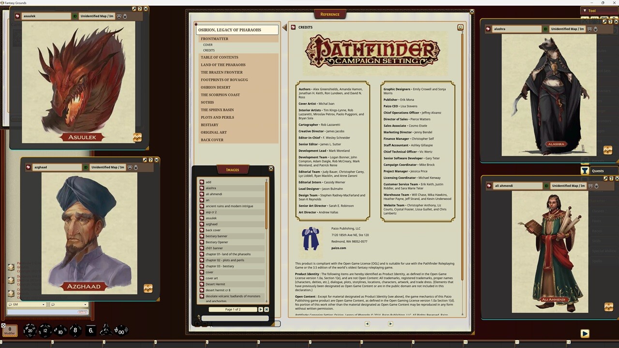Go to next page of the Images list

(261, 309)
